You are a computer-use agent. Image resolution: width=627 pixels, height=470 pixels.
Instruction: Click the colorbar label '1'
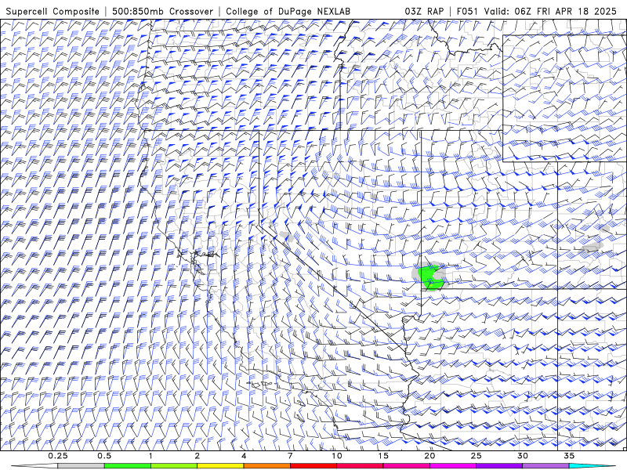click(x=150, y=456)
